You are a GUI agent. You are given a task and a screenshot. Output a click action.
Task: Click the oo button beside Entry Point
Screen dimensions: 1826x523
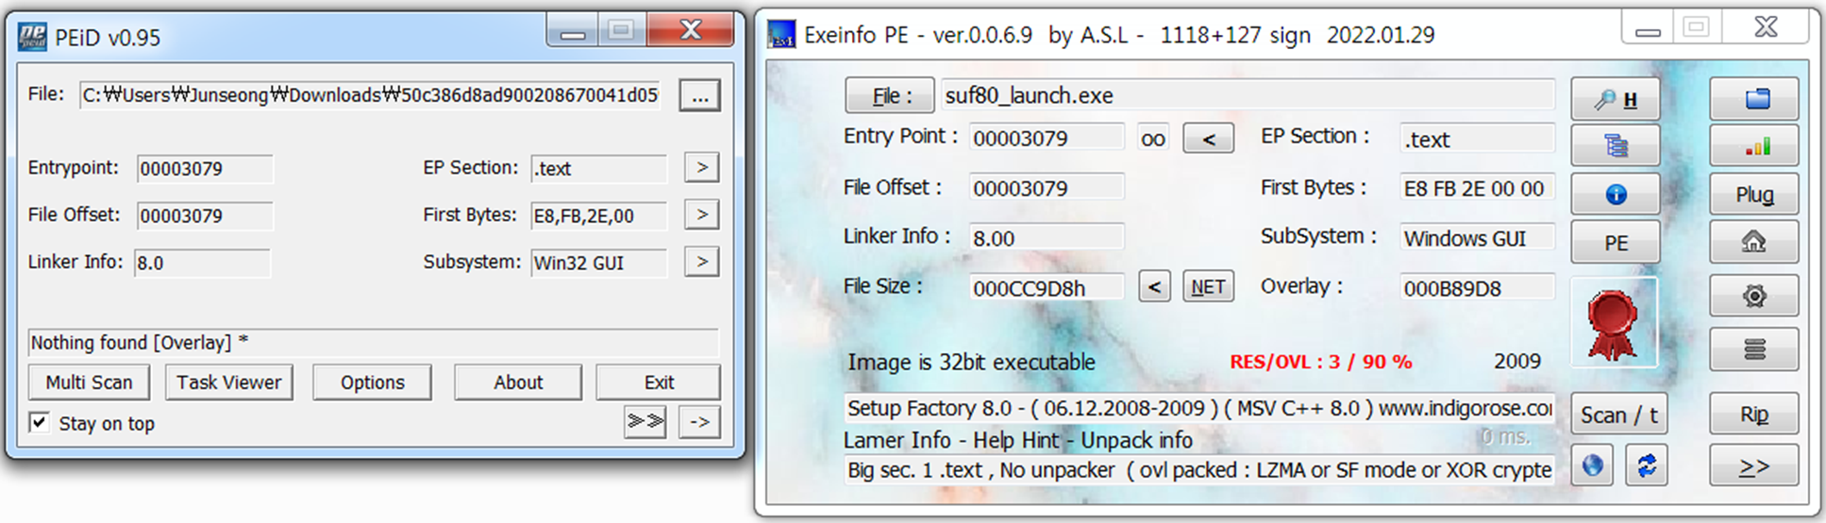tap(1153, 139)
